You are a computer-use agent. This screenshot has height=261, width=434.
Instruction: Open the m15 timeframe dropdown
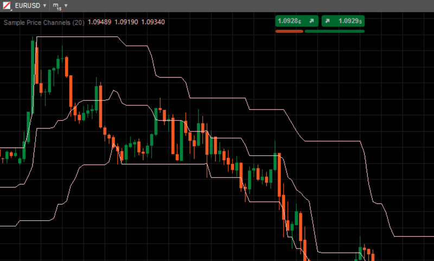tap(66, 5)
